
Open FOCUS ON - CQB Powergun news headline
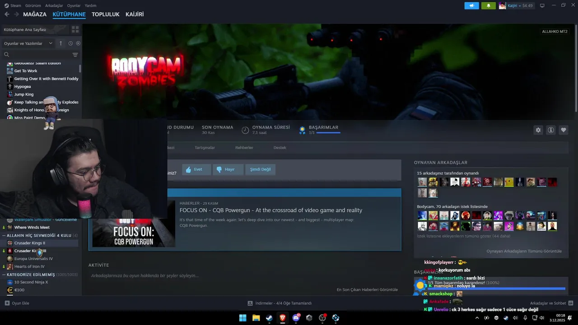click(x=271, y=210)
